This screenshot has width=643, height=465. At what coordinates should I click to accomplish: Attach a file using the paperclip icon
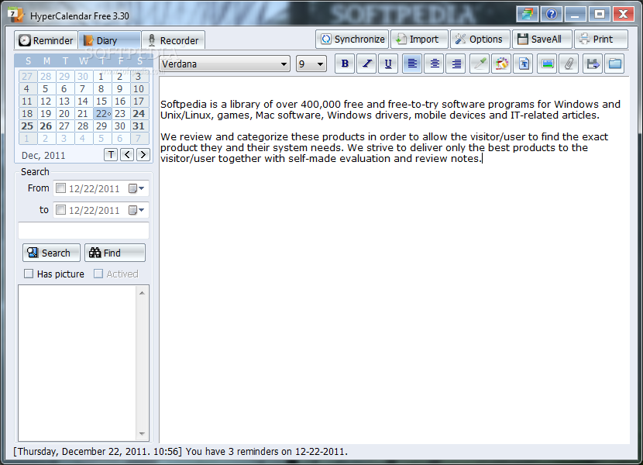point(569,64)
